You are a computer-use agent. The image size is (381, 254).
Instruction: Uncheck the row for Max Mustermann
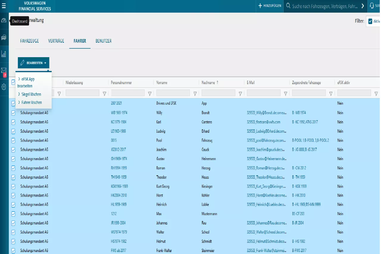click(13, 214)
